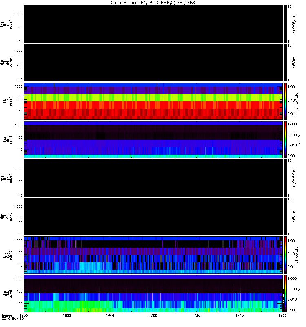Click the <|nT|> unit label of thb scm1
This screenshot has height=327, width=306.
tap(299, 139)
